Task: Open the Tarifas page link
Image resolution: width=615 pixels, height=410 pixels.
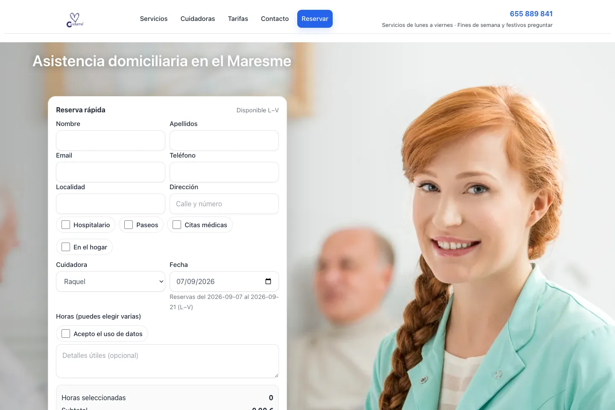Action: pyautogui.click(x=238, y=19)
